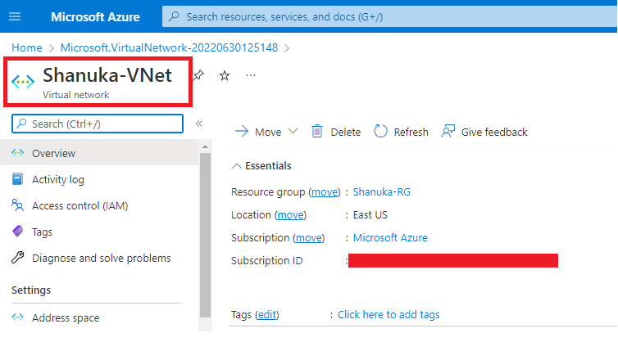Click the Address space icon
This screenshot has width=618, height=342.
click(17, 317)
